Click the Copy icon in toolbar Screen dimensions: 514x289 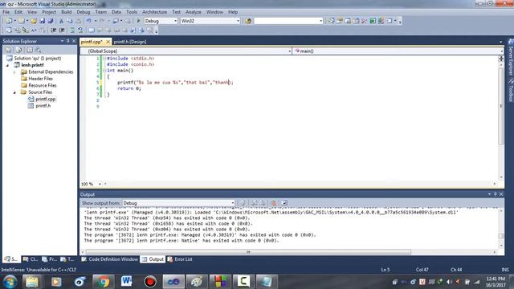click(x=70, y=21)
